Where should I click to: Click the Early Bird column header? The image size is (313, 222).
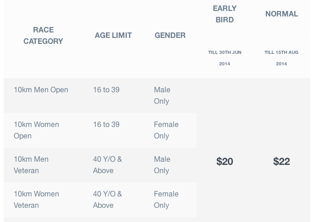tap(225, 14)
